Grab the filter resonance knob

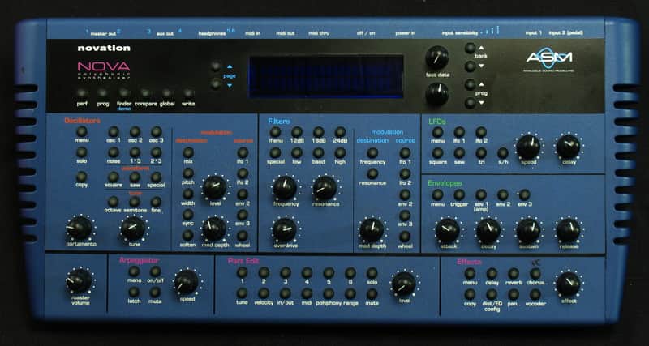(x=325, y=188)
